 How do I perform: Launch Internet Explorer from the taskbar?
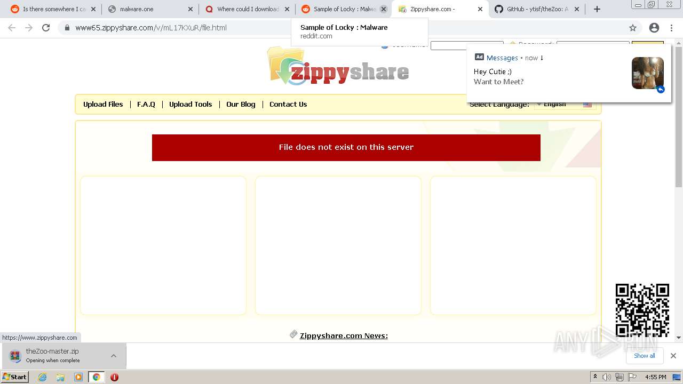(43, 377)
